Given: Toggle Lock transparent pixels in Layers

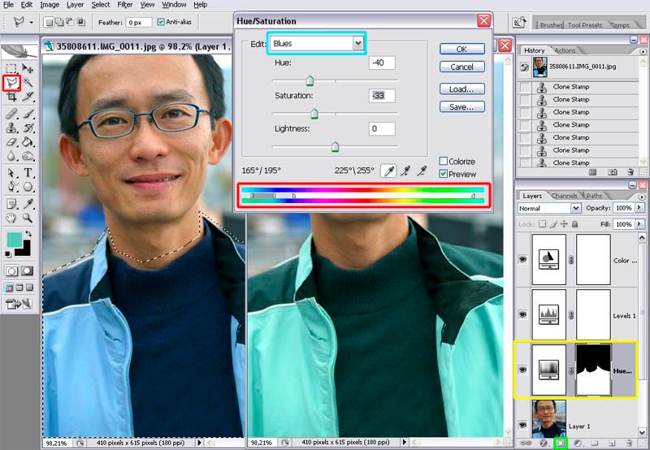Looking at the screenshot, I should [x=542, y=224].
